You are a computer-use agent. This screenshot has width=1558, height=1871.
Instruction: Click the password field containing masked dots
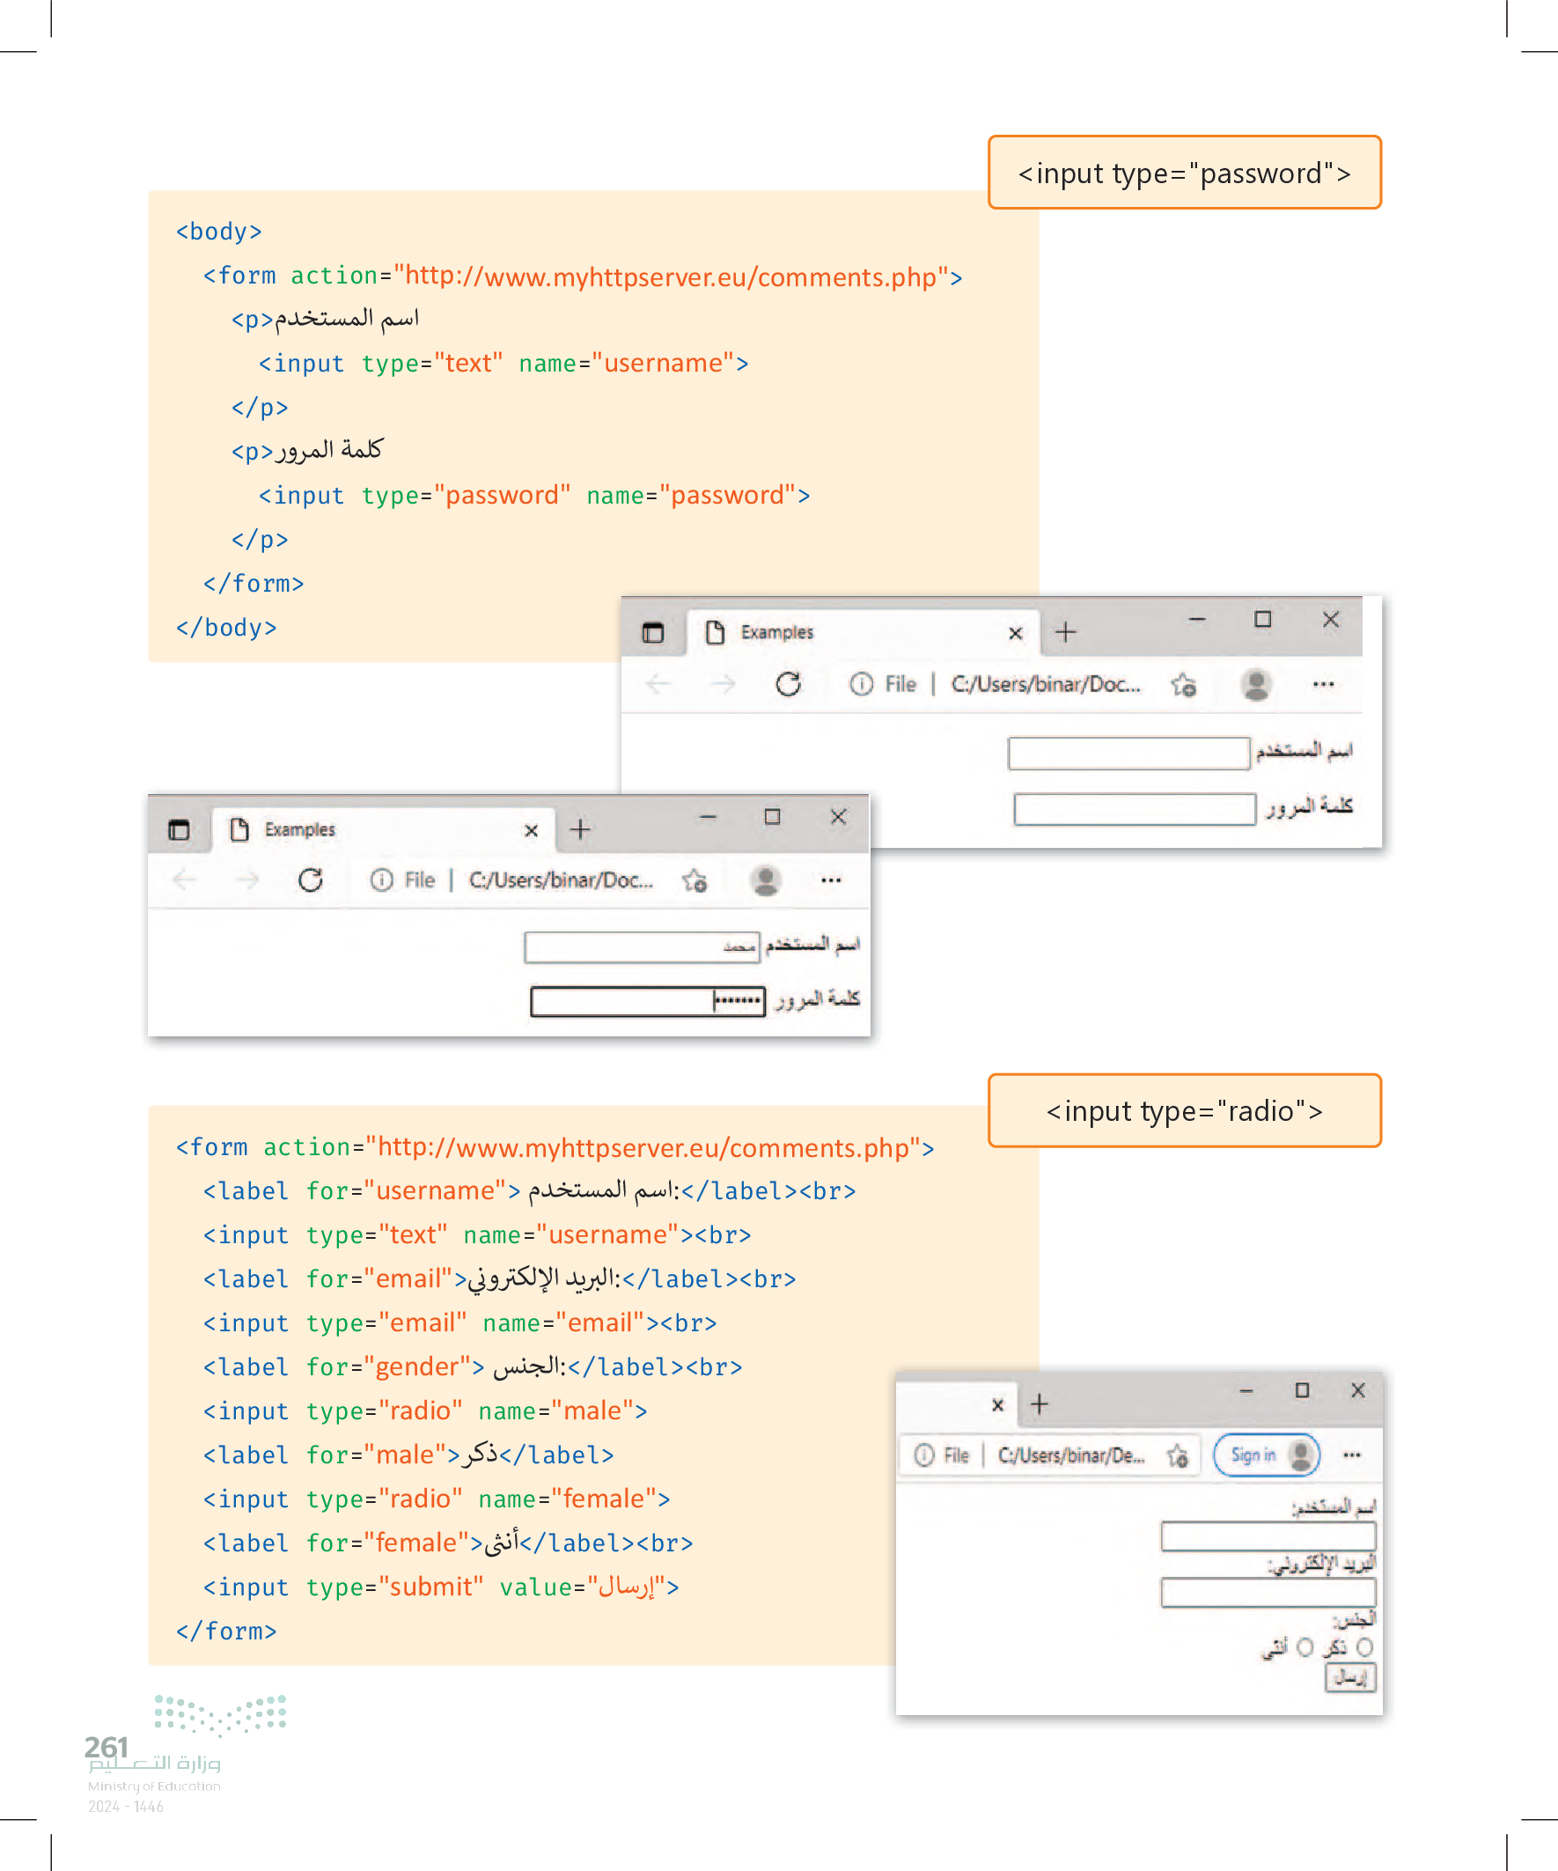tap(647, 1001)
